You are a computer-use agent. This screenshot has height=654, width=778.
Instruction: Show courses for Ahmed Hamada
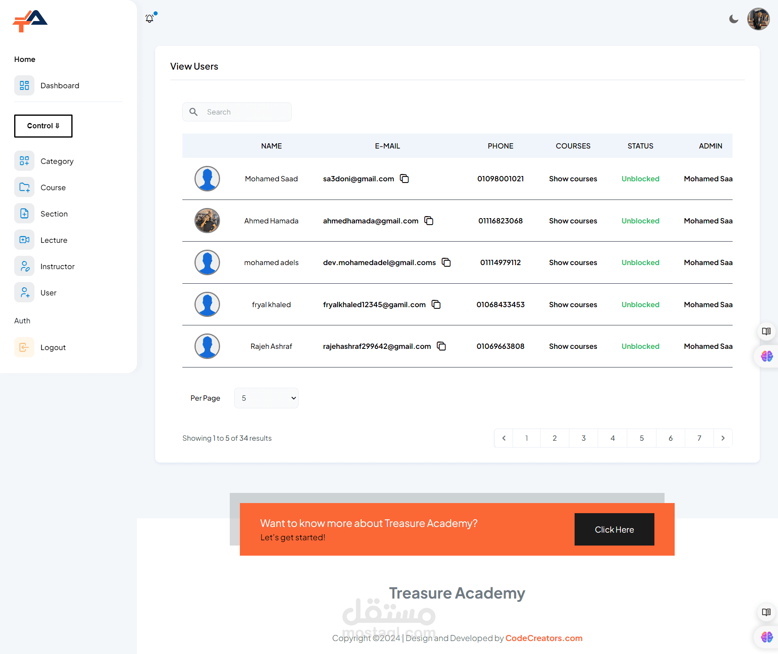click(573, 221)
